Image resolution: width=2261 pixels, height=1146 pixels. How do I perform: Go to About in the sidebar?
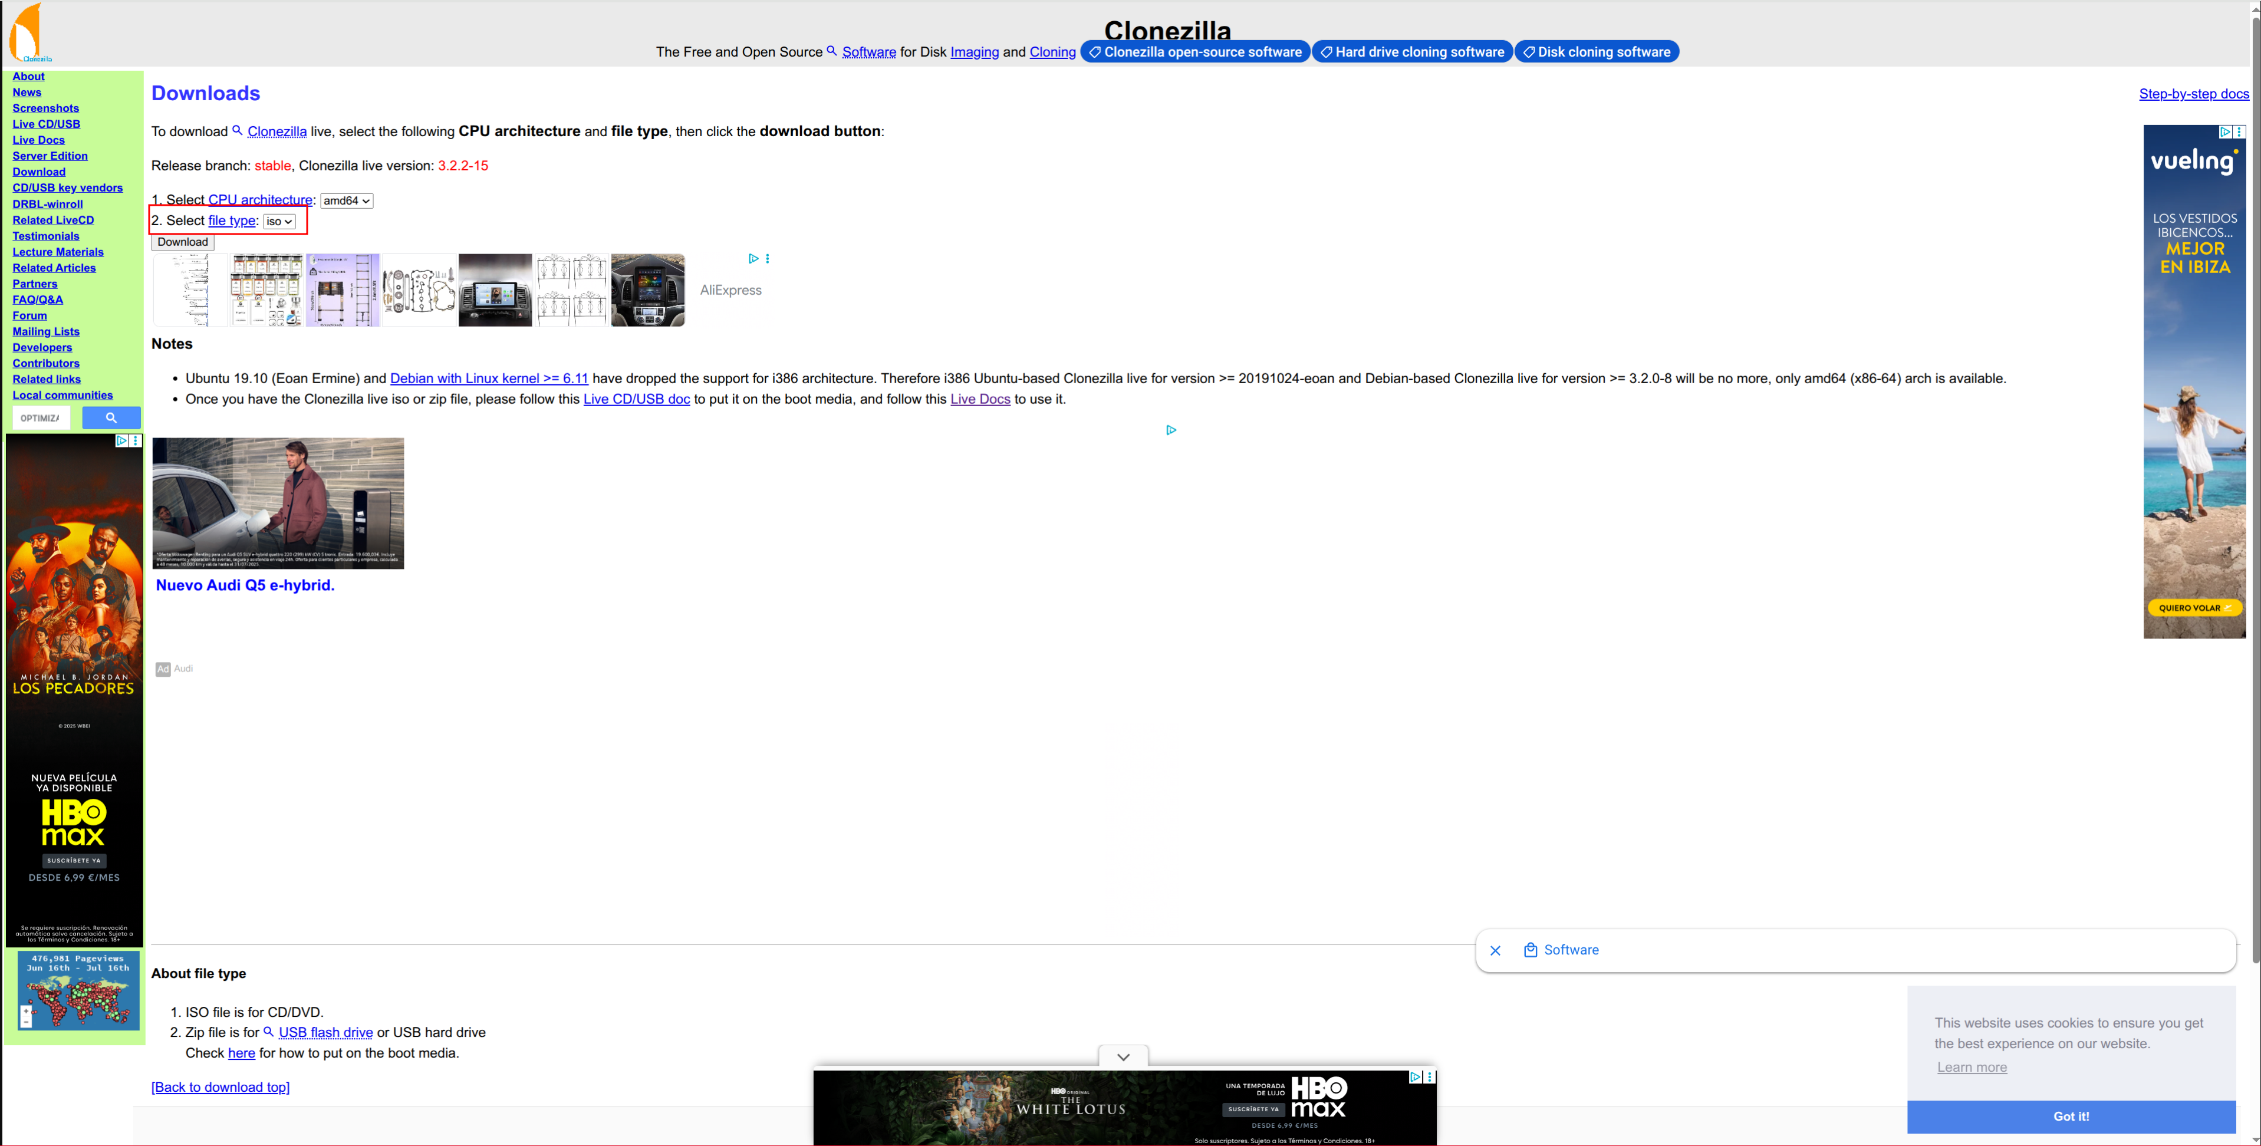pyautogui.click(x=28, y=77)
